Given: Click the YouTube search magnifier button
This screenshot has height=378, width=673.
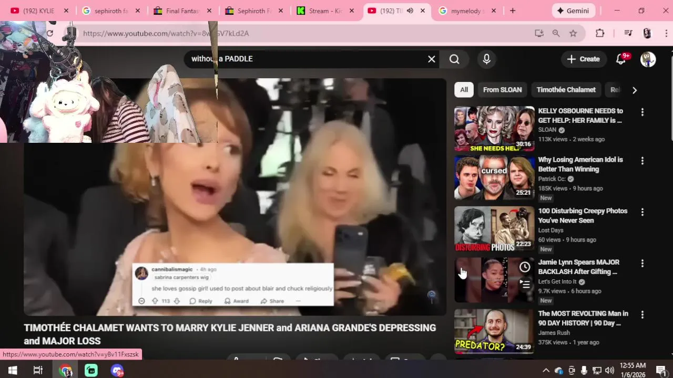Looking at the screenshot, I should click(x=454, y=59).
